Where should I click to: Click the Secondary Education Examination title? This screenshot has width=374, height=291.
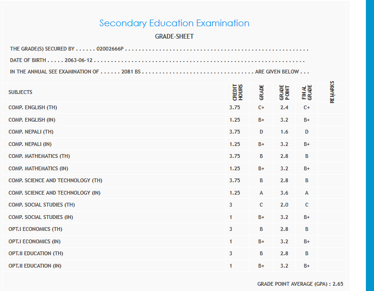coord(174,23)
